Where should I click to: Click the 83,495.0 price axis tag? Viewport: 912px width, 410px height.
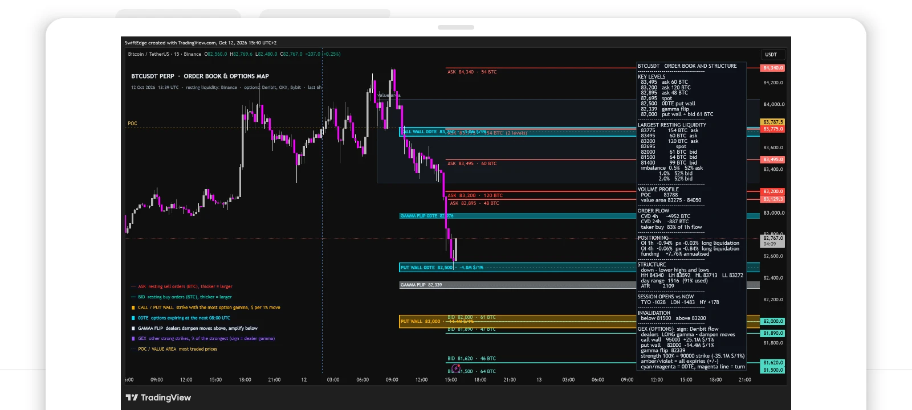coord(773,159)
